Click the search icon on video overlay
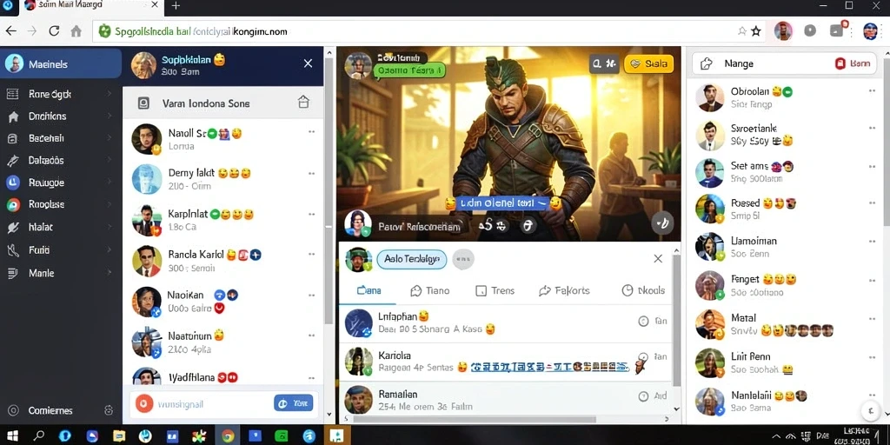Viewport: 890px width, 445px height. pos(597,64)
